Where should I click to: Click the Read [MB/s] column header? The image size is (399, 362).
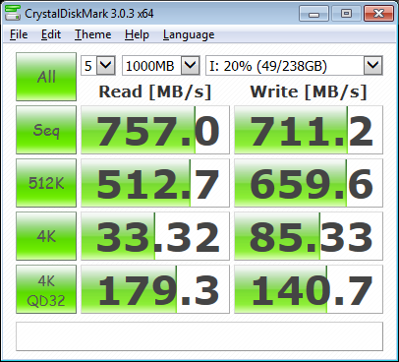(155, 91)
